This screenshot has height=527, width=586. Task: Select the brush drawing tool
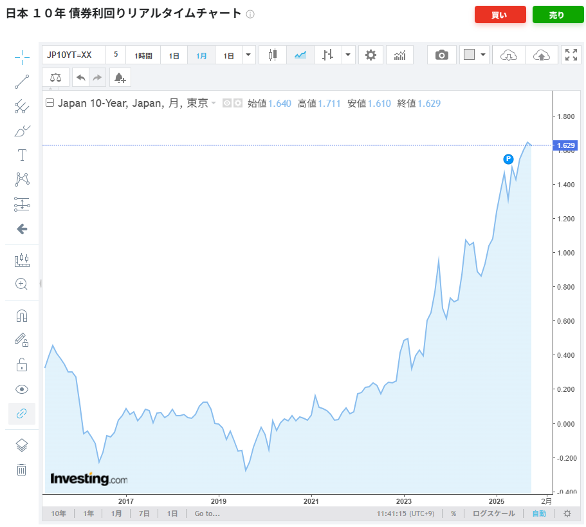click(x=22, y=131)
